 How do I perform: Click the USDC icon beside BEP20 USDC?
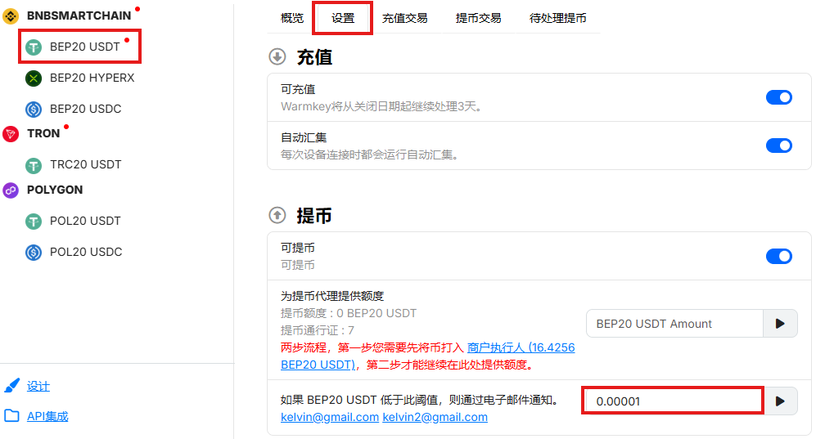[34, 109]
